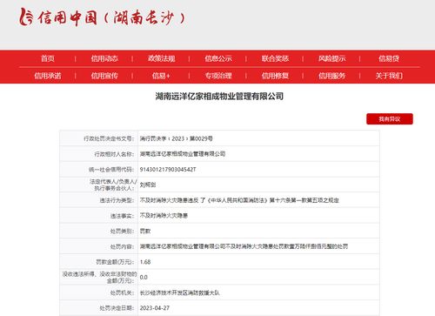This screenshot has height=316, width=435.
Task: Click the 处罚机关 label
Action: coord(123,292)
